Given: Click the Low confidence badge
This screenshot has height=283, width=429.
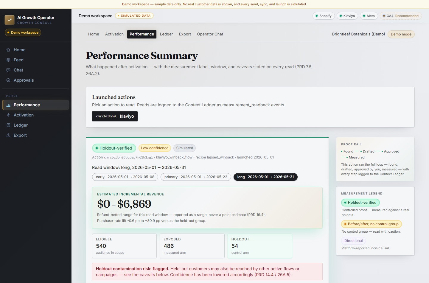Looking at the screenshot, I should (x=155, y=148).
